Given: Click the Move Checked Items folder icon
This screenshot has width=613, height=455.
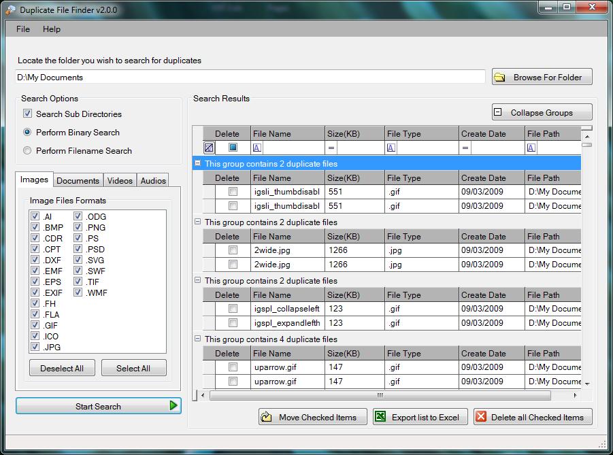Looking at the screenshot, I should pos(267,417).
